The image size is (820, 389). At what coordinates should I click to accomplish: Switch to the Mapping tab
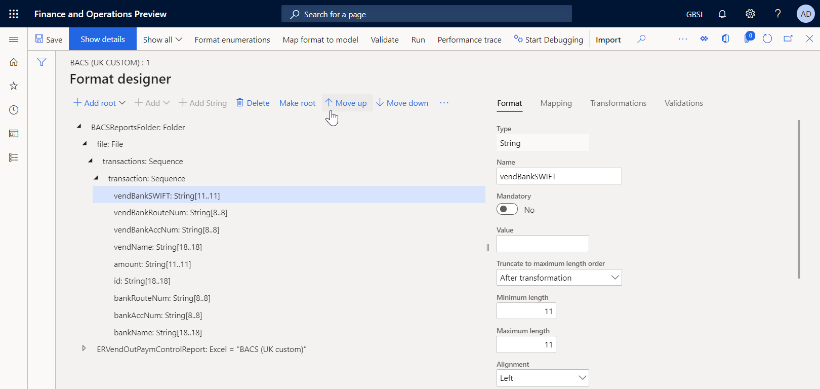556,103
